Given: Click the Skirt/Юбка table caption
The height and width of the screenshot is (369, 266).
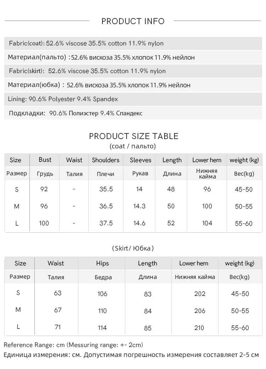Looking at the screenshot, I should 133,248.
